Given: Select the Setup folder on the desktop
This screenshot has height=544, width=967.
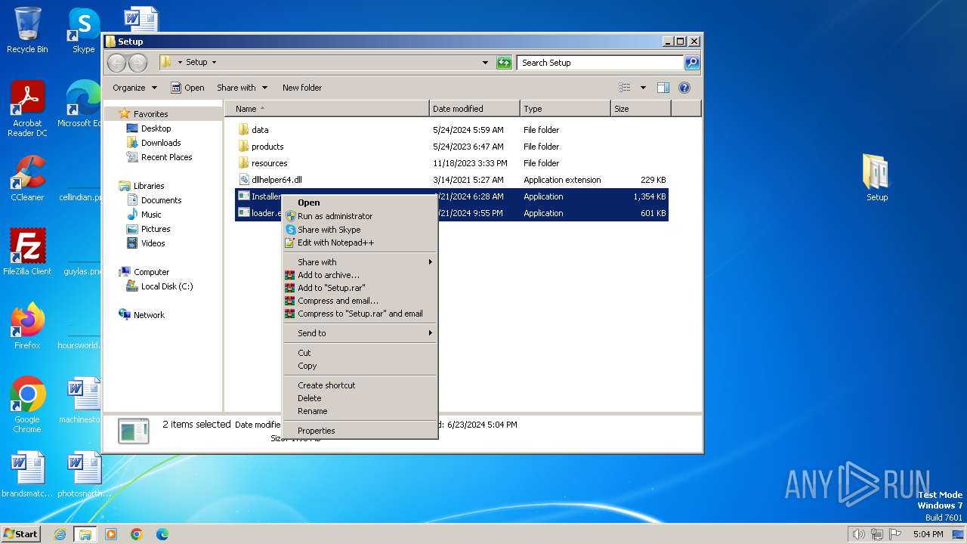Looking at the screenshot, I should click(x=877, y=178).
